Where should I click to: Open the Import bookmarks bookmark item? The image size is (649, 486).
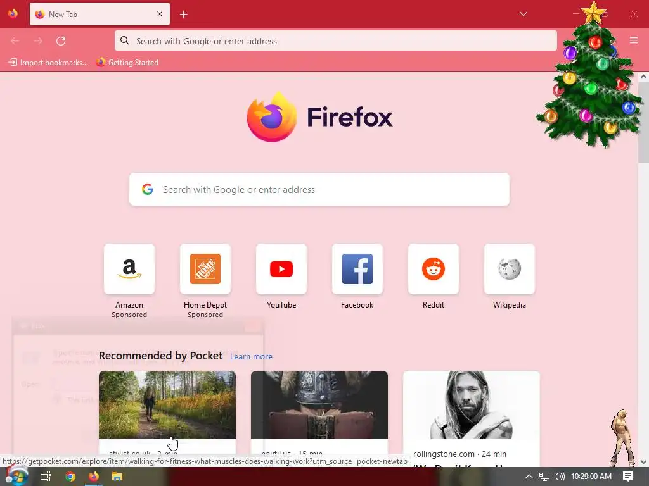pyautogui.click(x=48, y=63)
